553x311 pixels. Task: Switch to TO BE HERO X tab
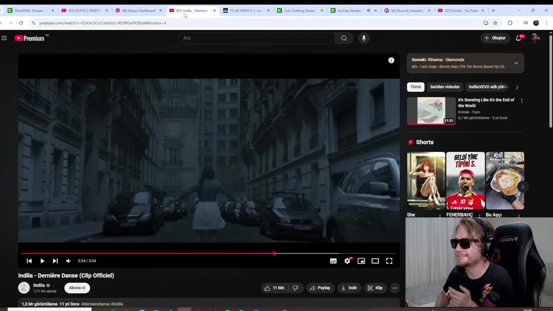click(x=246, y=10)
